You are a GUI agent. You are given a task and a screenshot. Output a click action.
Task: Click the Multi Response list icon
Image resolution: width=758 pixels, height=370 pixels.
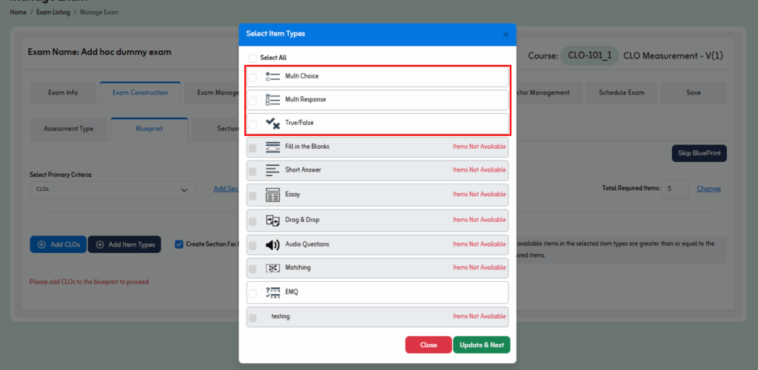pyautogui.click(x=272, y=100)
